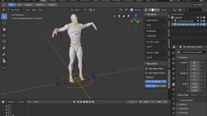Click the Difference selection mode button

40,5
